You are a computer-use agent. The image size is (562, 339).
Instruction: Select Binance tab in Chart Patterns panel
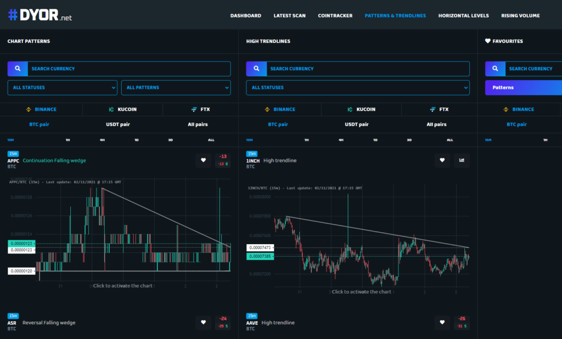[41, 109]
